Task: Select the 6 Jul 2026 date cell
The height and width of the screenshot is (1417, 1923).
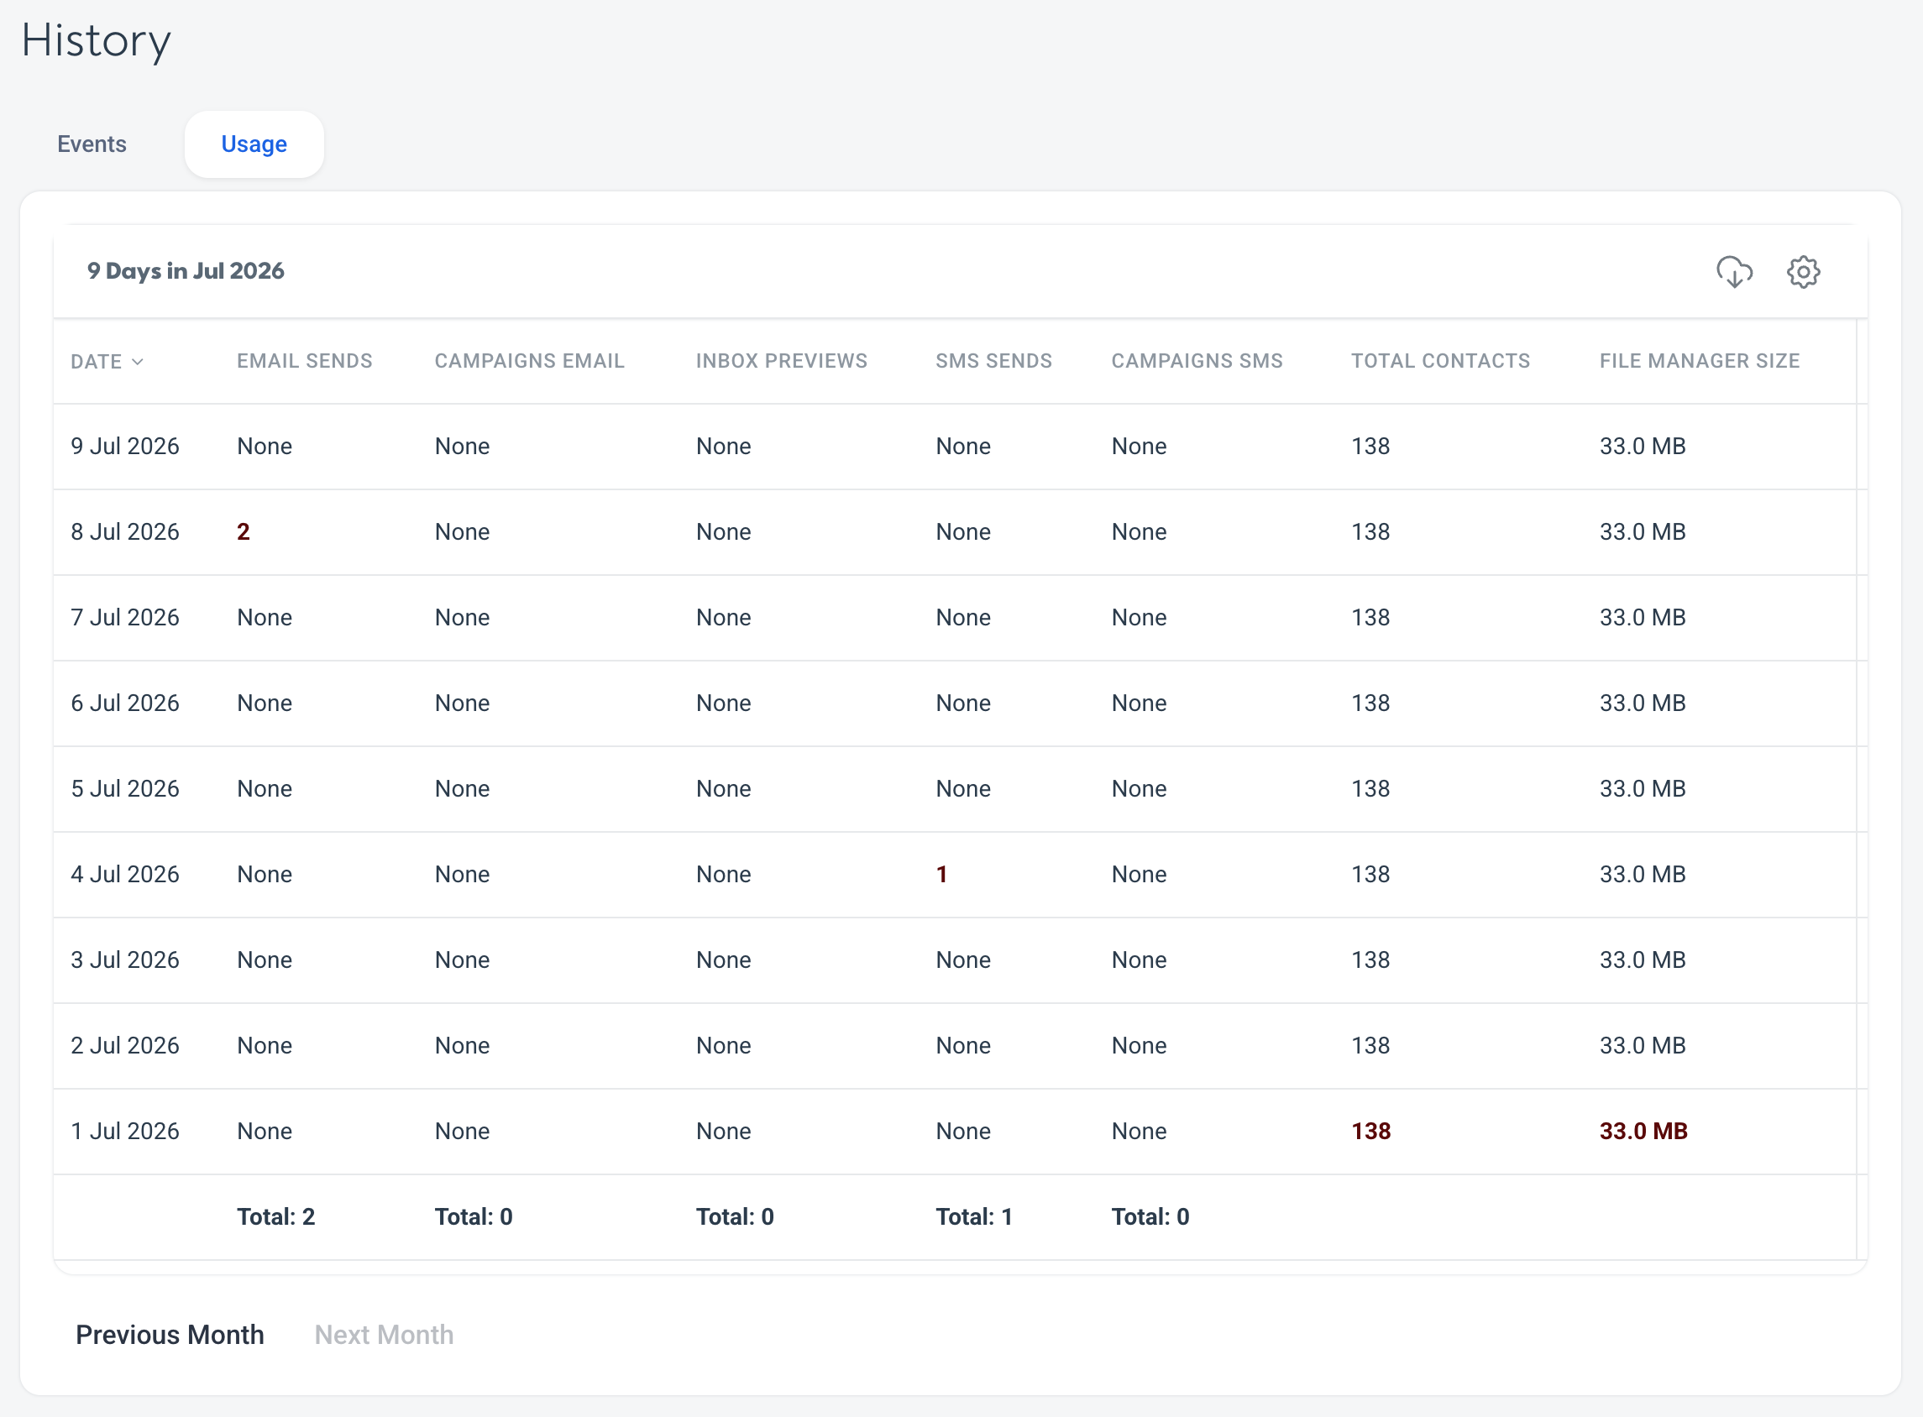Action: (125, 703)
